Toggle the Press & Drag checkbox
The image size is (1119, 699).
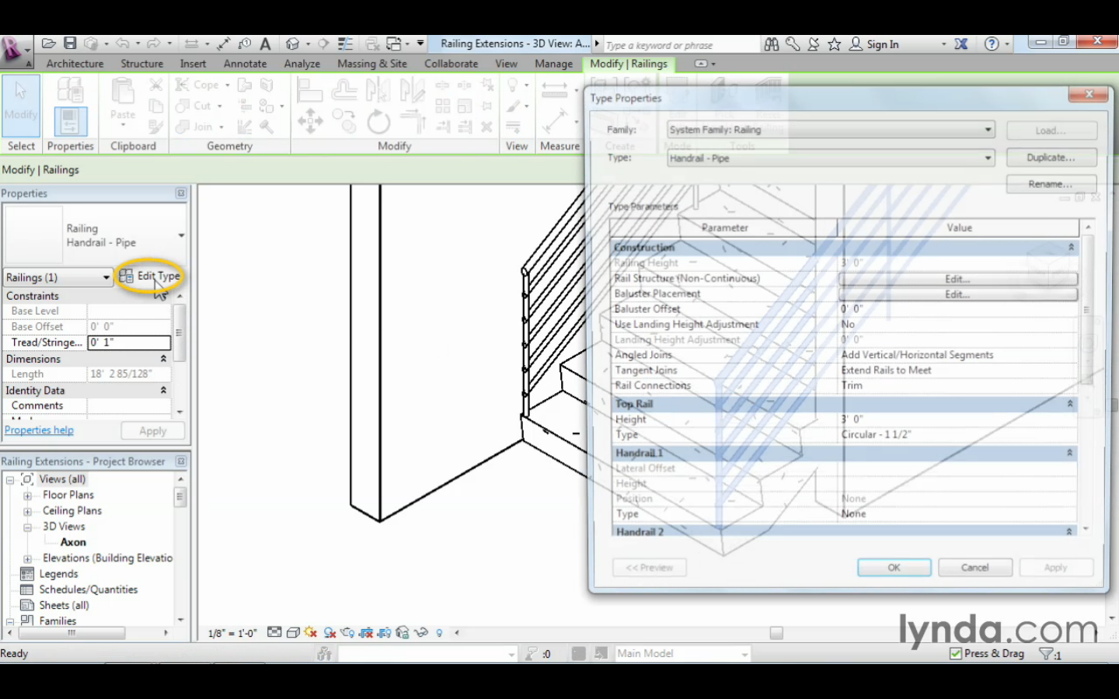point(956,653)
